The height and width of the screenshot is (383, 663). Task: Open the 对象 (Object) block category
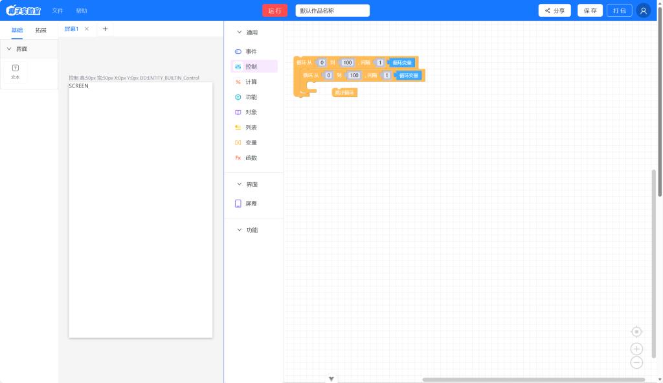pyautogui.click(x=251, y=112)
